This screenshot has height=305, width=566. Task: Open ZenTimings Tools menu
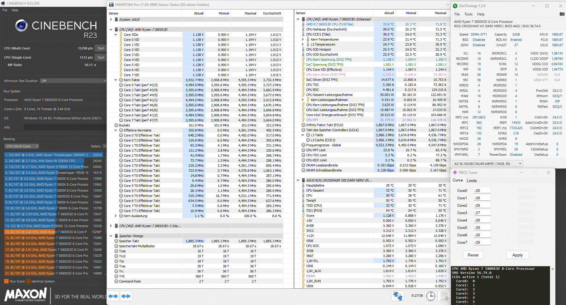[x=468, y=14]
